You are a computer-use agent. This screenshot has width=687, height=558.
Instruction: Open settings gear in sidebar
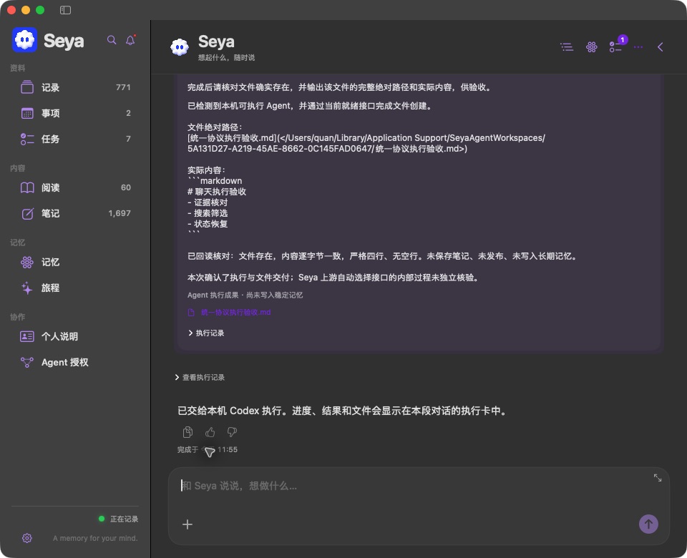pos(27,538)
